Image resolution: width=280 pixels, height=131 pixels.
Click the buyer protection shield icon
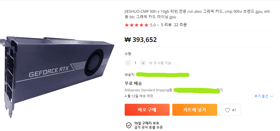[129, 125]
